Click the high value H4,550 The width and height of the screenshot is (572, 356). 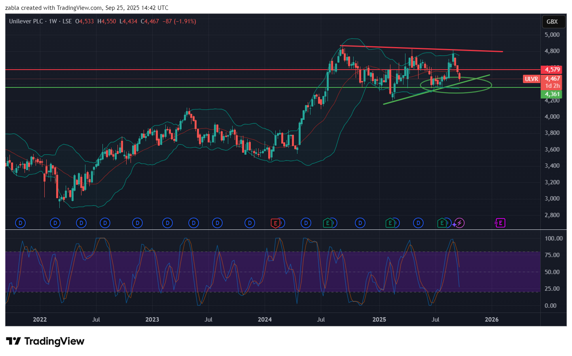tap(107, 21)
